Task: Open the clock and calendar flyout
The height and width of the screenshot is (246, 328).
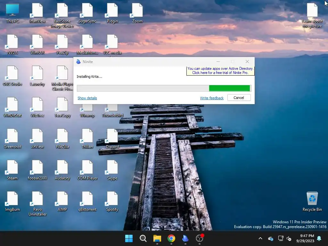Action: [305, 238]
